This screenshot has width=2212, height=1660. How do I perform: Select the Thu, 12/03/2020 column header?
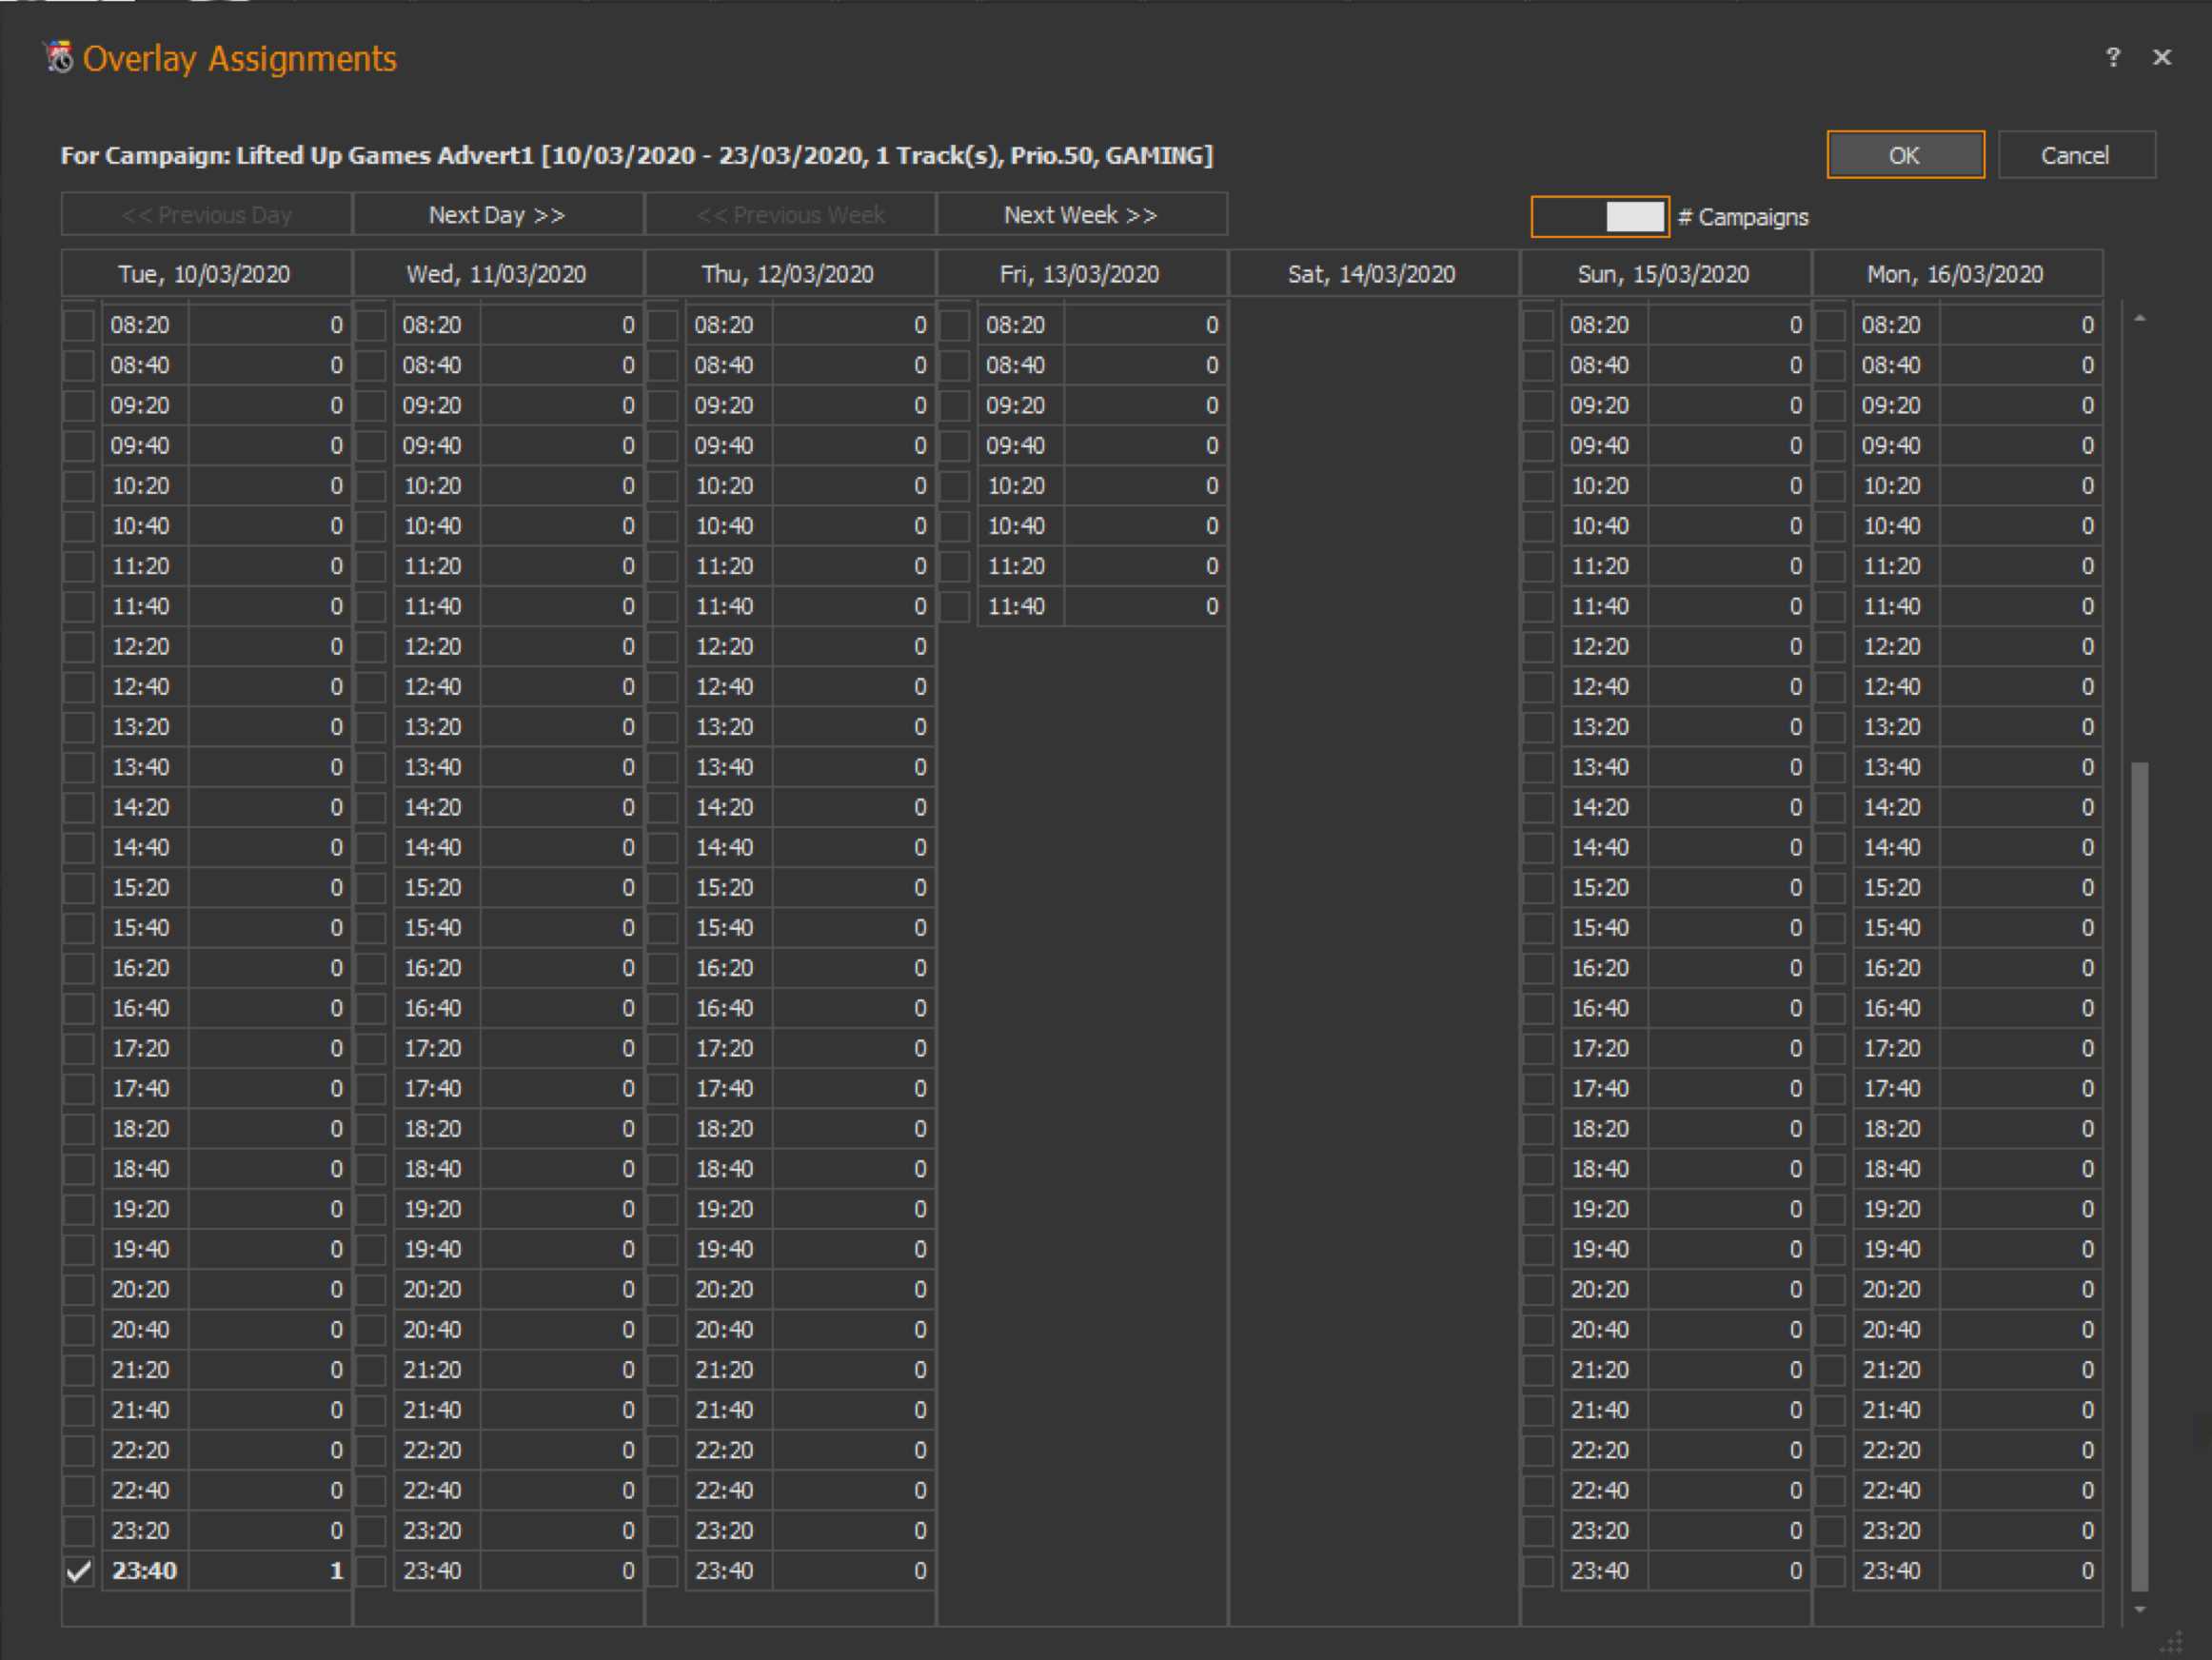[790, 274]
